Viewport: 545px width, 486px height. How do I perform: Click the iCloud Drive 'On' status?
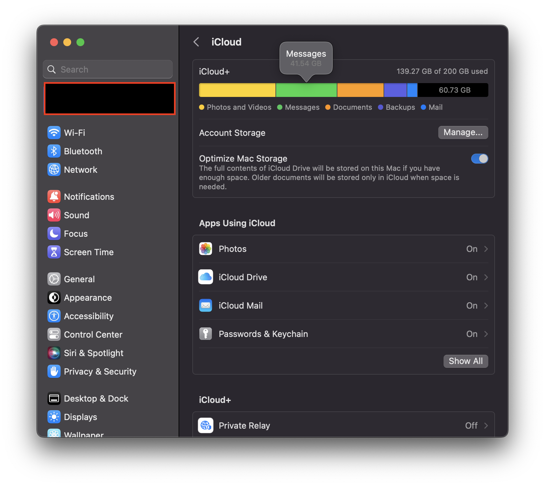[472, 277]
